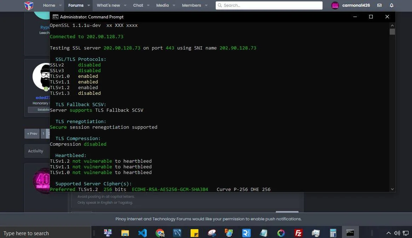Screen dimensions: 412x238
Task: Click the 'Compression disabled' line
Action: pos(78,144)
